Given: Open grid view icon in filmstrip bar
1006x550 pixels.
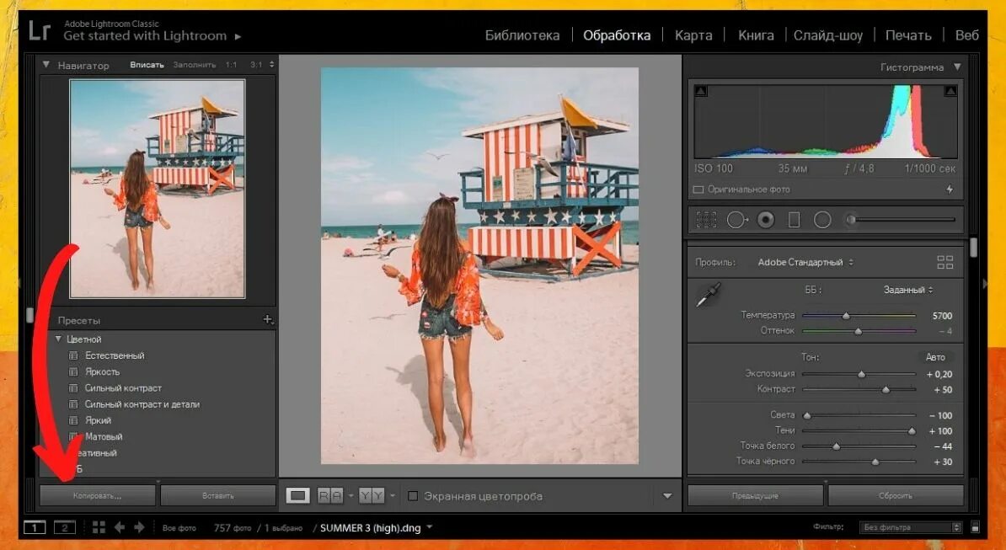Looking at the screenshot, I should (x=99, y=527).
